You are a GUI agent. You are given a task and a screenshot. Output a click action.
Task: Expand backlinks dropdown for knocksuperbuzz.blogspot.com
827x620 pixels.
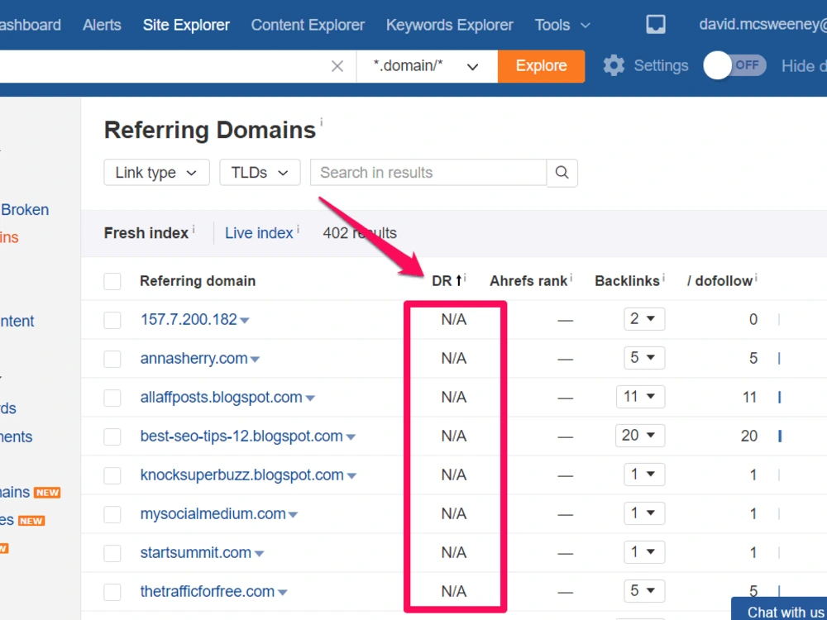click(644, 474)
